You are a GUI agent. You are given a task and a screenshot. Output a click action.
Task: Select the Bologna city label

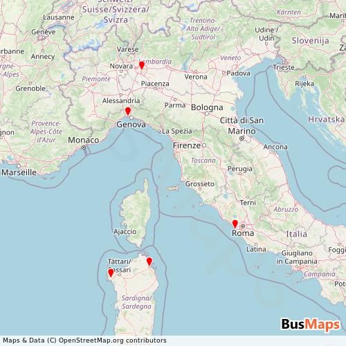coord(207,107)
